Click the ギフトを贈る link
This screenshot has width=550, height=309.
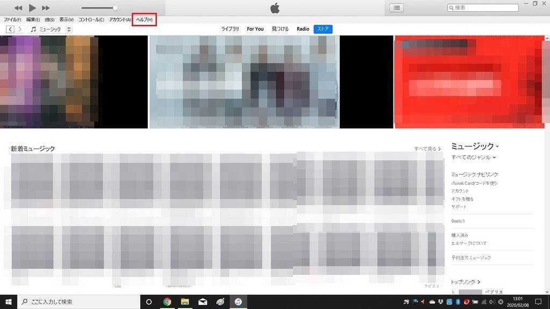[x=462, y=199]
